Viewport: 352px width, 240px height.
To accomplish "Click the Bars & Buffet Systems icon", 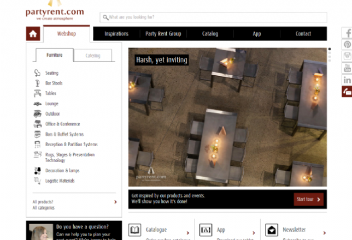I will pyautogui.click(x=38, y=134).
